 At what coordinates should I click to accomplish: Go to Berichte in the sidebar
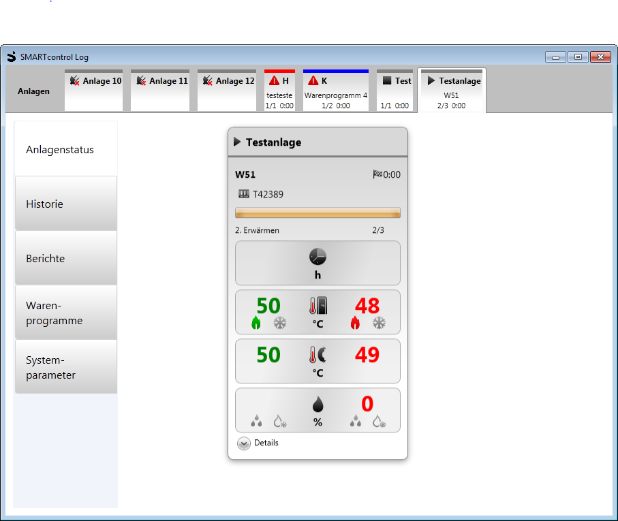pyautogui.click(x=66, y=258)
